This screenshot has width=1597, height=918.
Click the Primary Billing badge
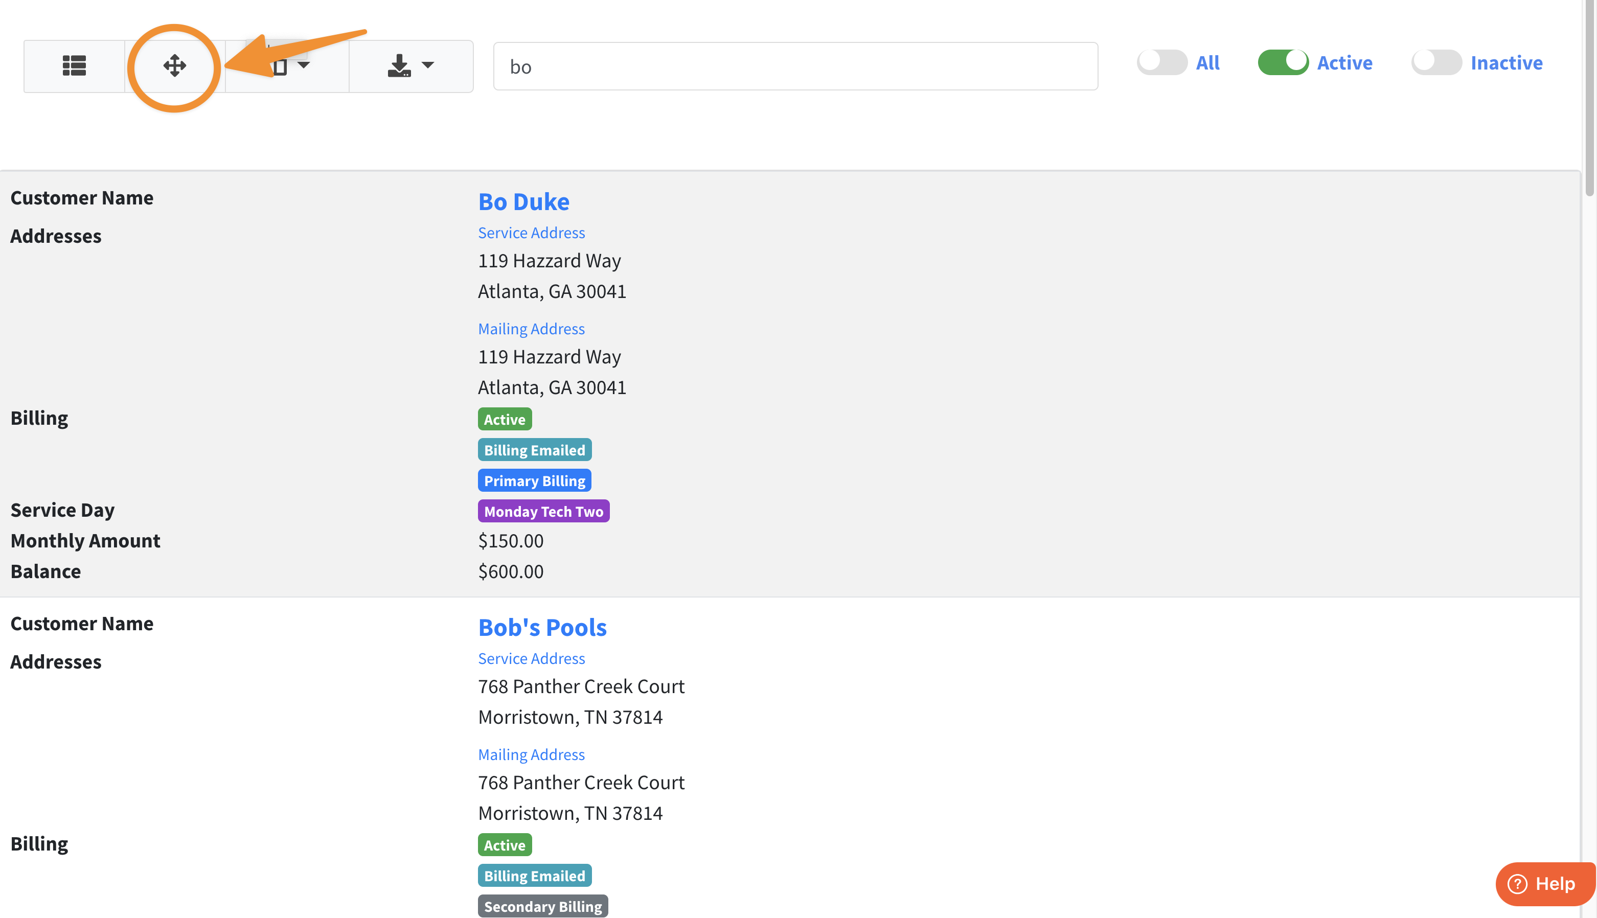pos(534,480)
